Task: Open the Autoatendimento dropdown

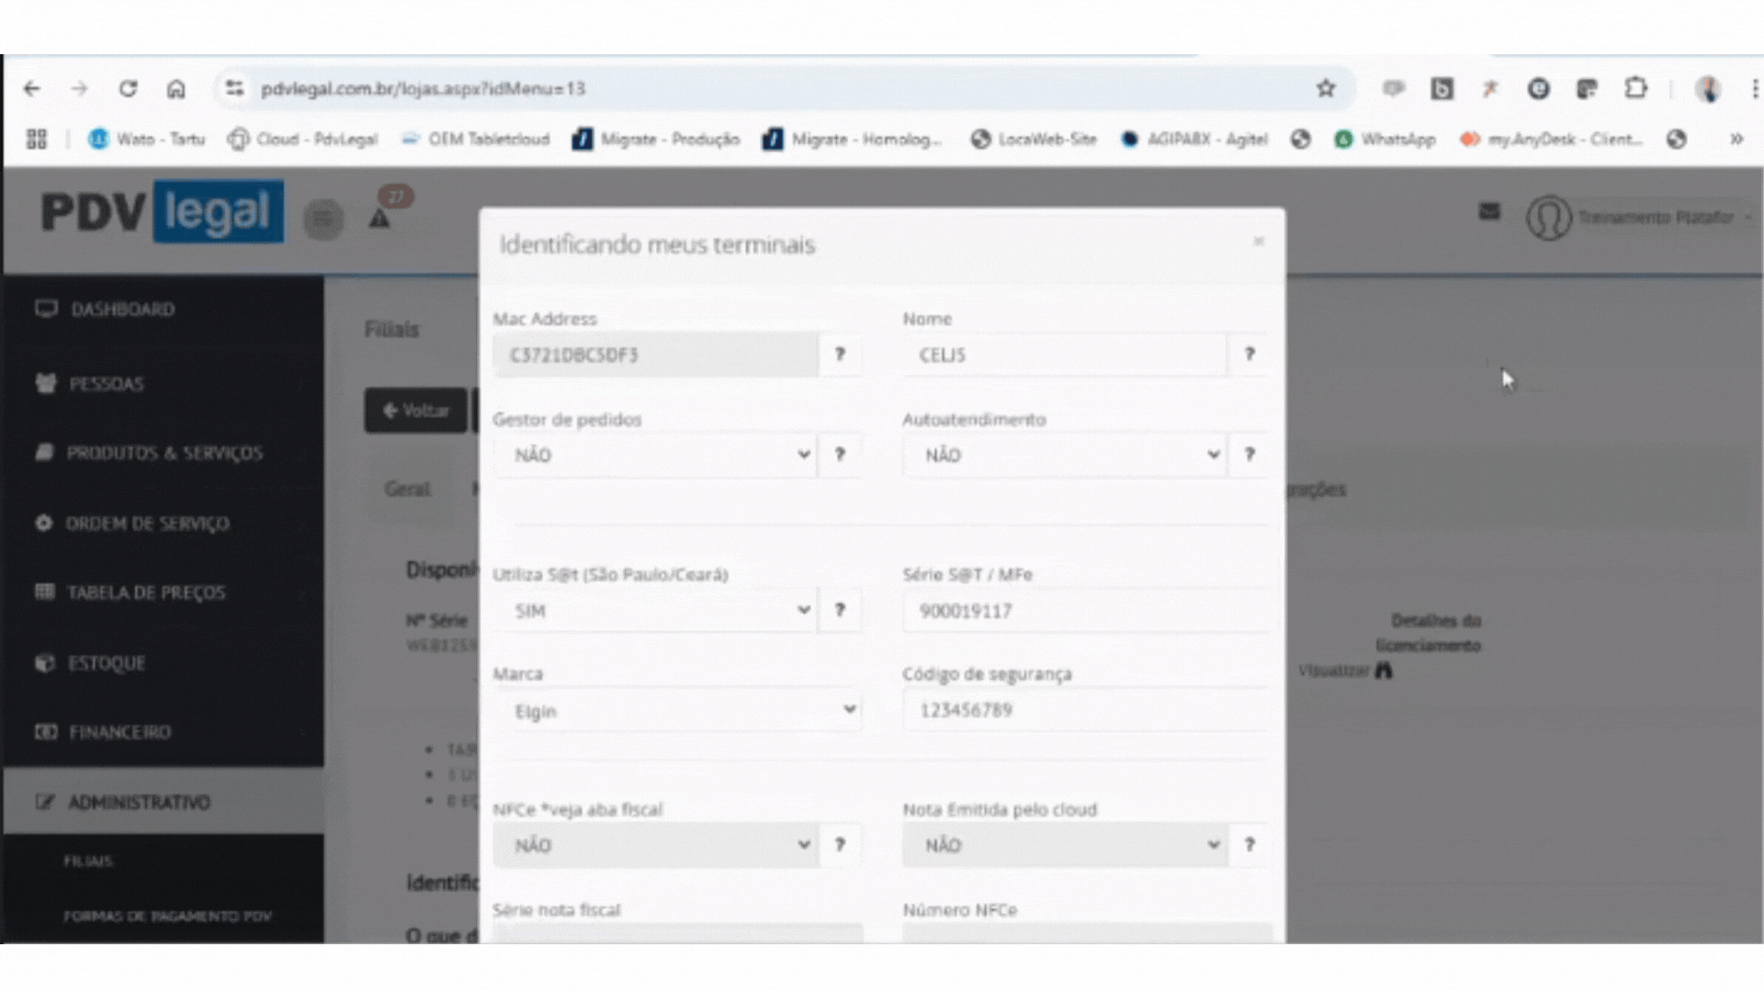Action: click(x=1066, y=455)
